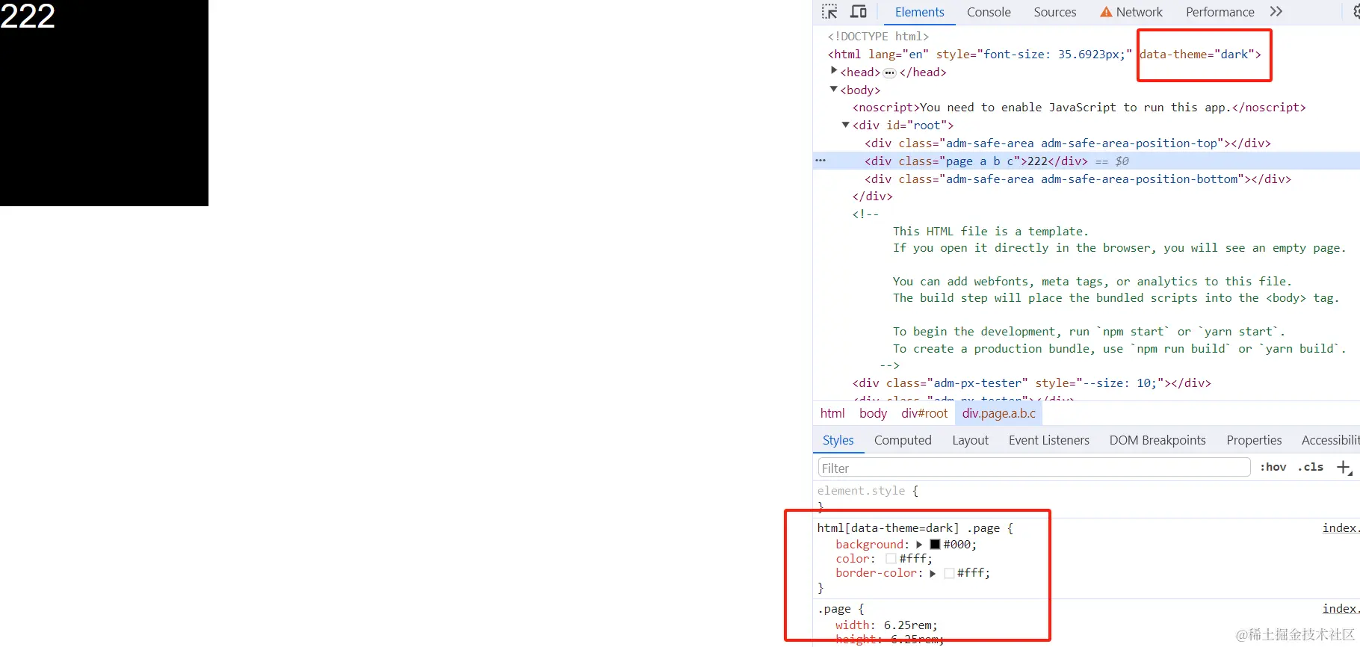Image resolution: width=1360 pixels, height=647 pixels.
Task: Toggle the device toolbar icon
Action: coord(859,12)
